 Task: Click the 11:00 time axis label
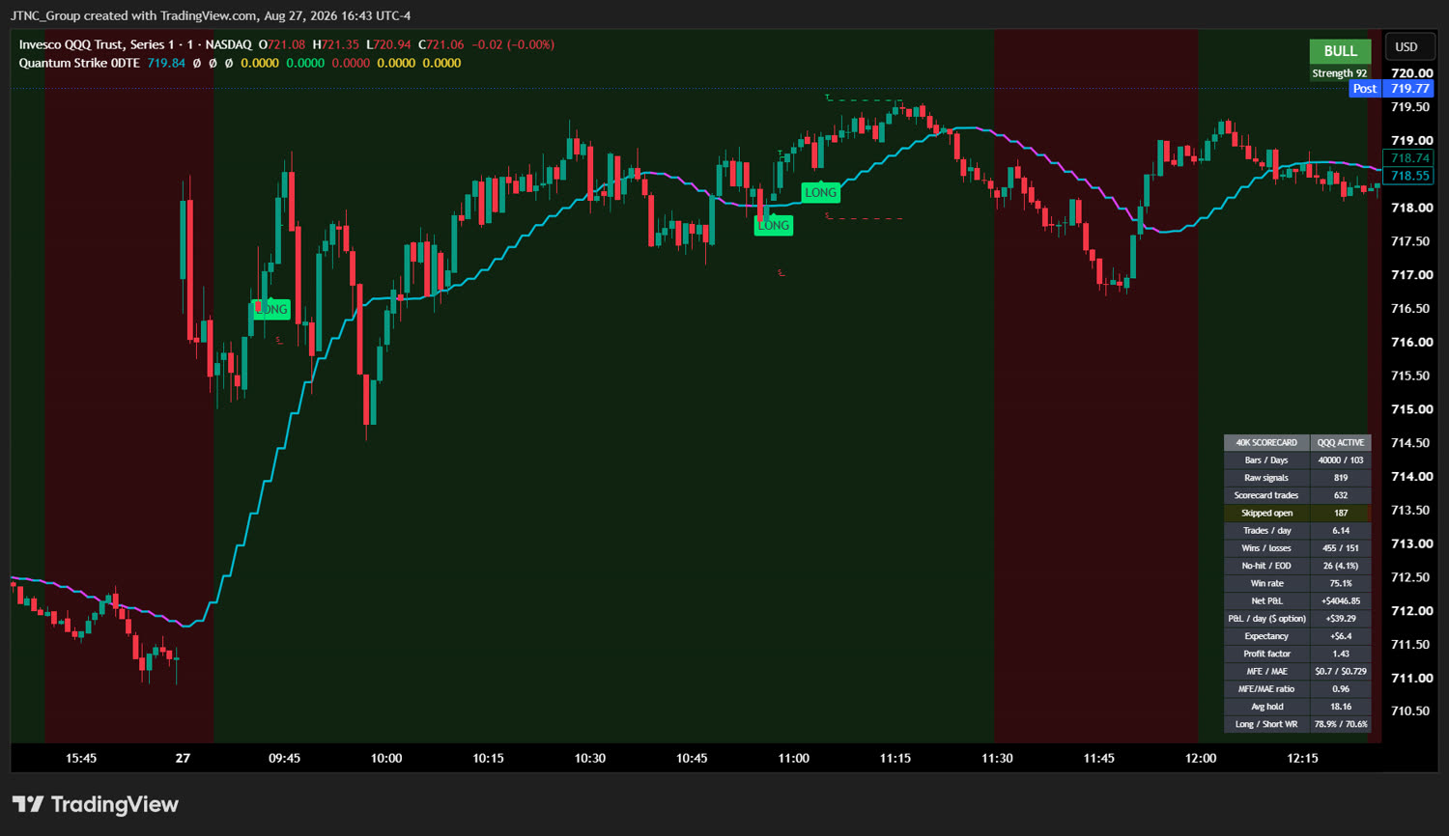[793, 758]
